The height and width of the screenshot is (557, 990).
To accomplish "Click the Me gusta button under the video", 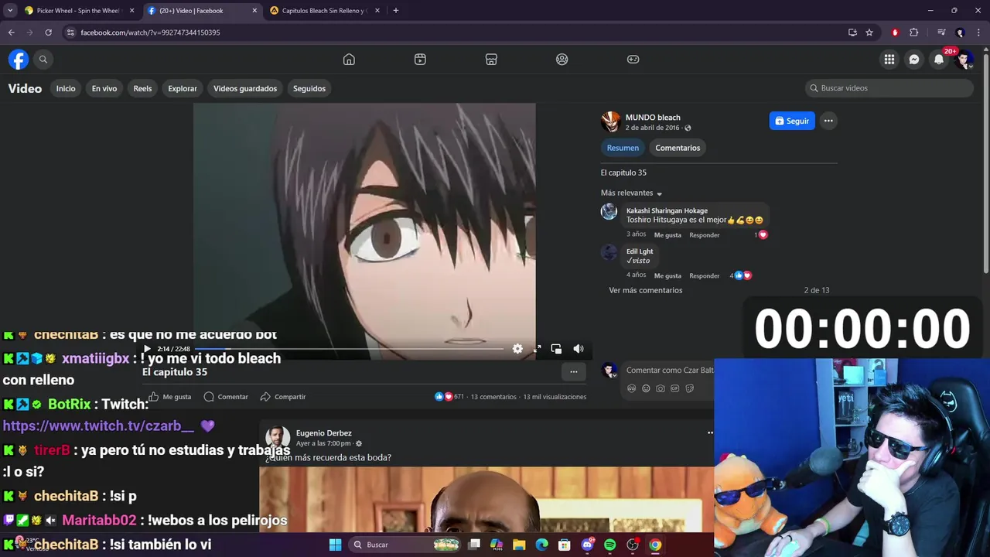I will (x=169, y=397).
